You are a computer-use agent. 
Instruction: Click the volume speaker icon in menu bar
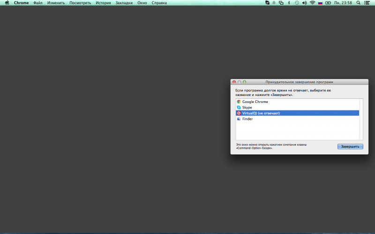304,3
